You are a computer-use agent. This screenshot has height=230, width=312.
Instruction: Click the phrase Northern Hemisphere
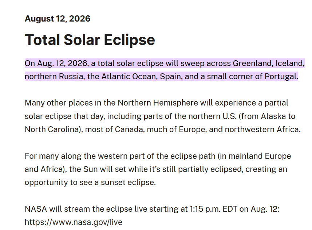pos(158,103)
